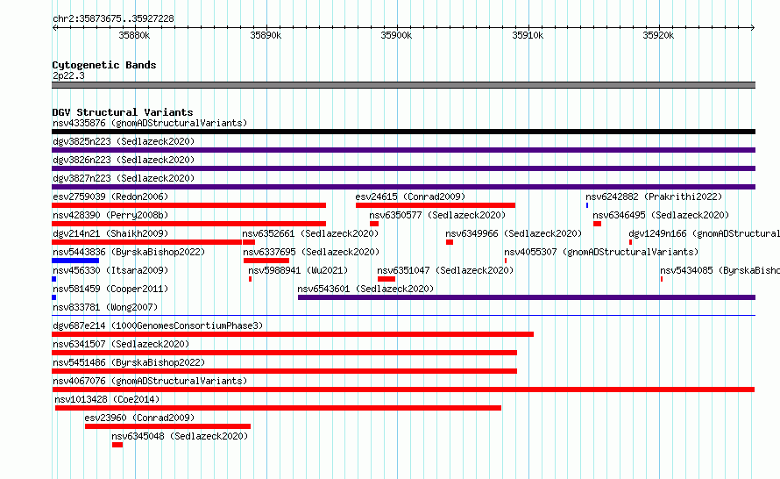The height and width of the screenshot is (479, 780).
Task: Select the black nsv4335876 gnomAD variant bar
Action: pos(403,132)
